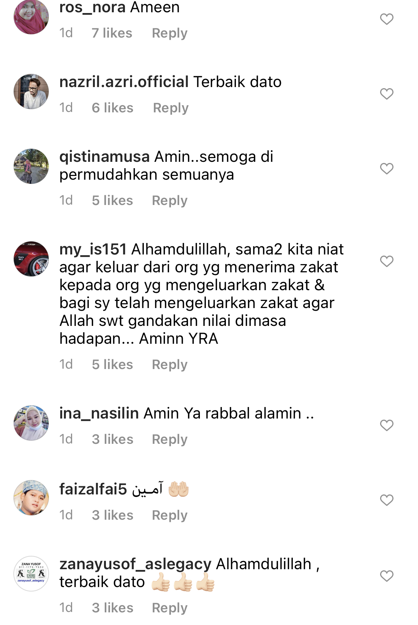Tap heart icon on faizalfai5's comment
Image resolution: width=418 pixels, height=625 pixels.
coord(386,500)
